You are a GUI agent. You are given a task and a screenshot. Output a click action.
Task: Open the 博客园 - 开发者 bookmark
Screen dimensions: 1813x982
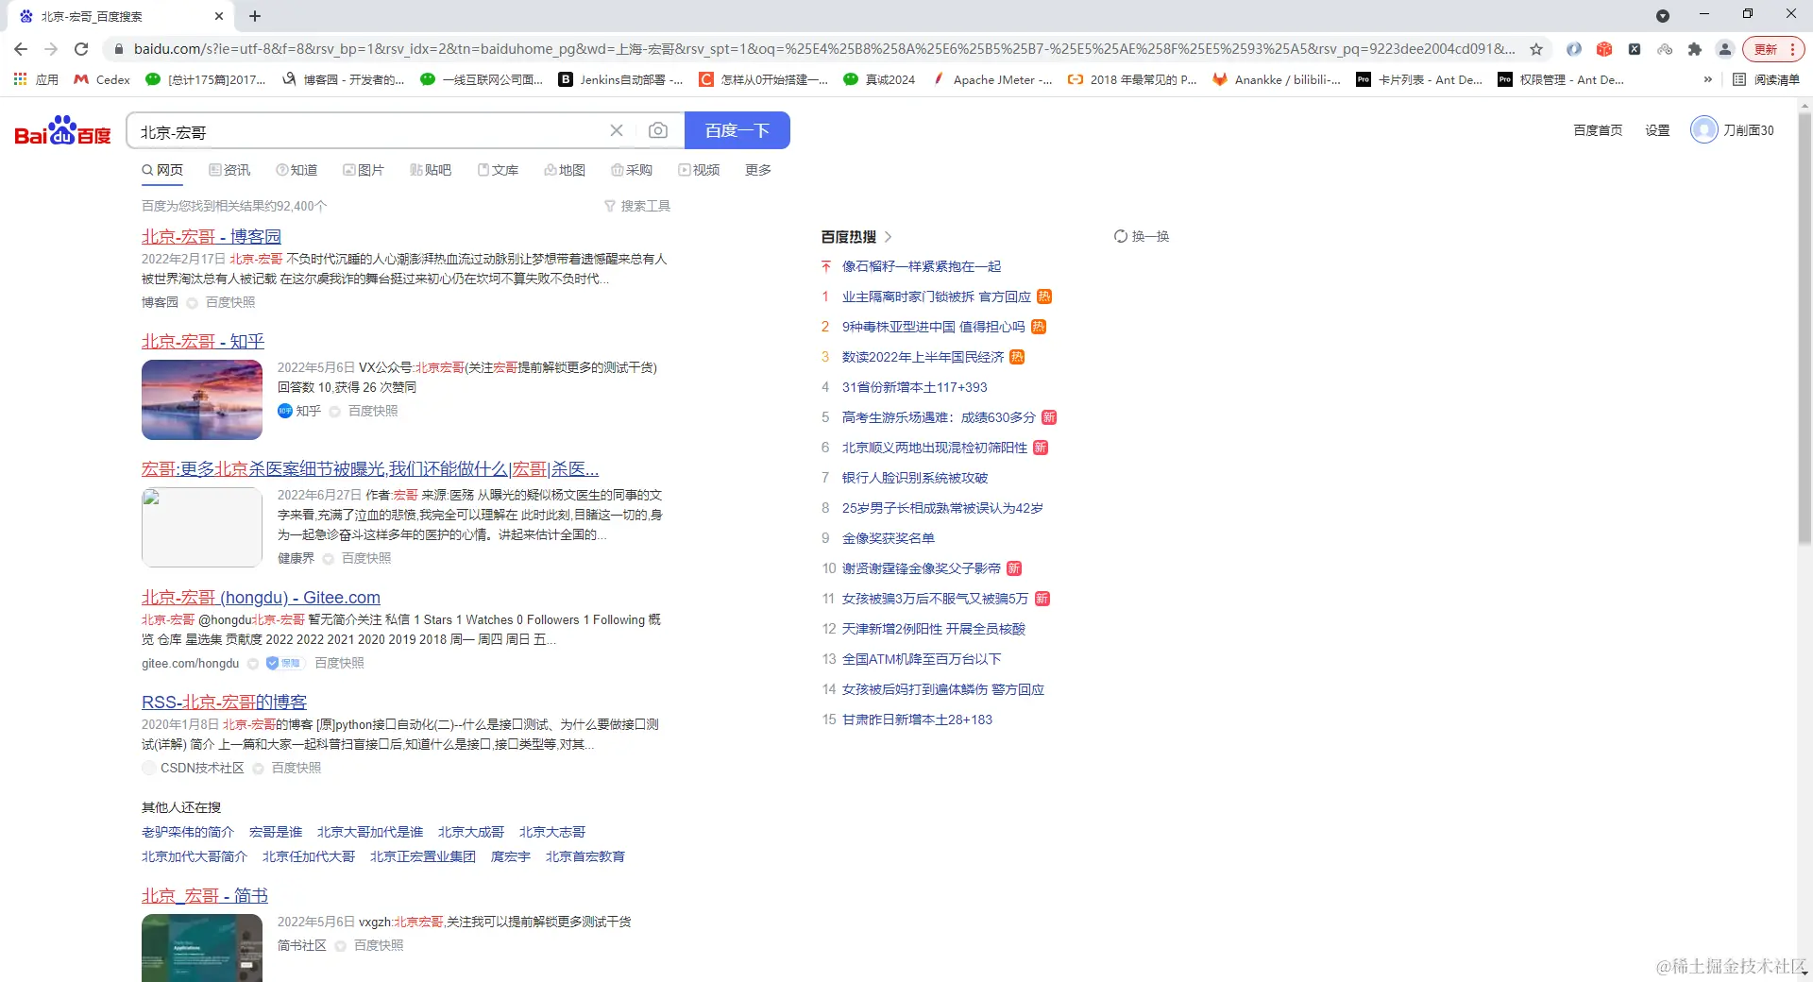coord(343,79)
